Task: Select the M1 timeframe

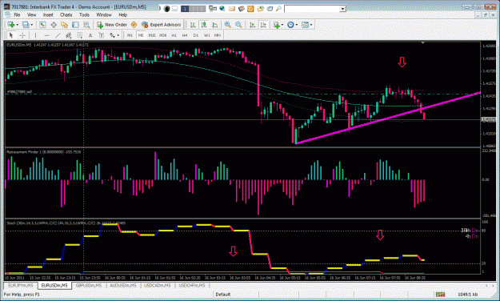Action: 130,35
